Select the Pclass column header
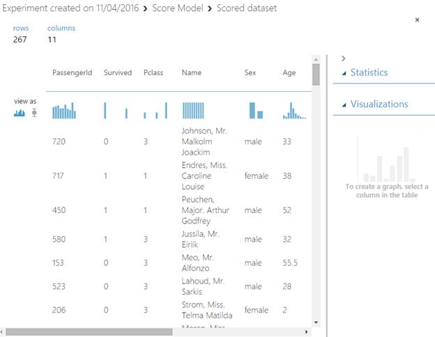435x337 pixels. tap(153, 72)
